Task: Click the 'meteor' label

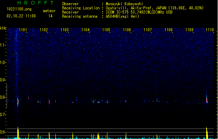Action: (x=49, y=11)
